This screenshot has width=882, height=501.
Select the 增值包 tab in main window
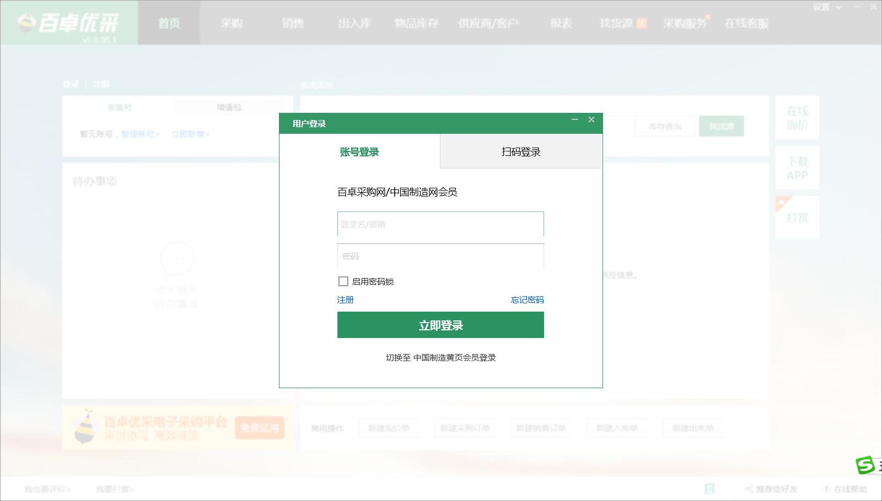coord(229,107)
